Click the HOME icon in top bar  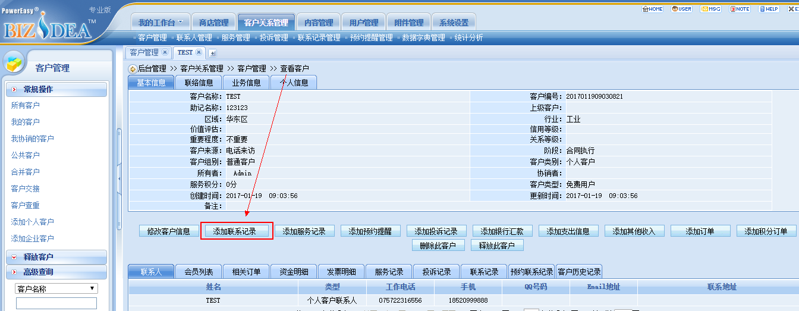[652, 9]
